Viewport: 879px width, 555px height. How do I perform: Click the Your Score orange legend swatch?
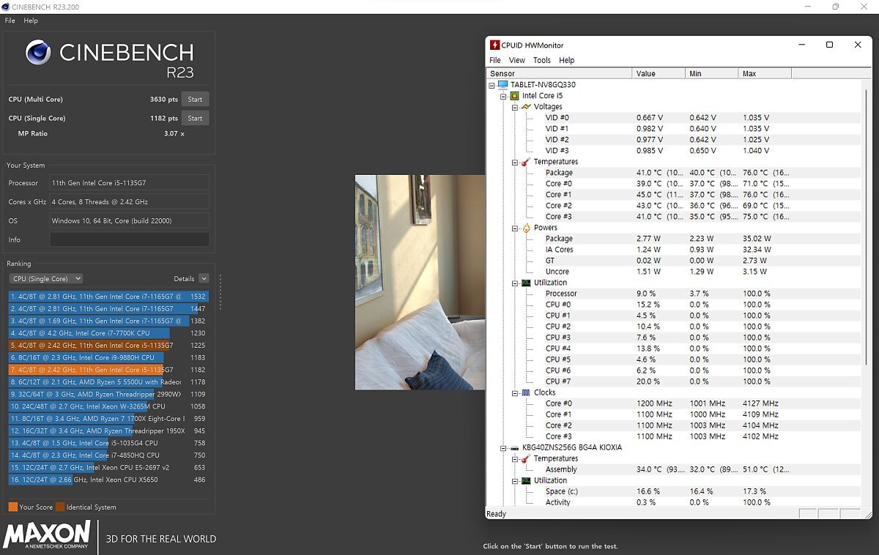[13, 507]
